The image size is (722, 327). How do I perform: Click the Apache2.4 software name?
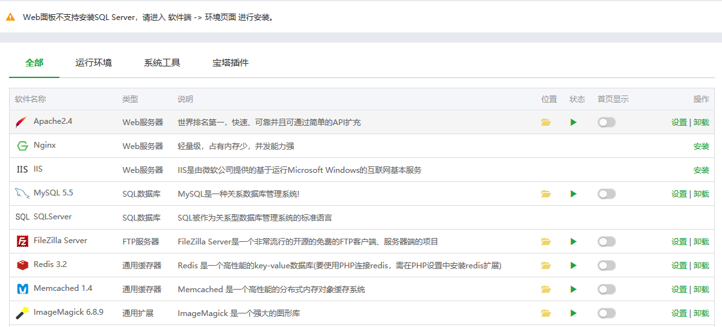pyautogui.click(x=53, y=121)
